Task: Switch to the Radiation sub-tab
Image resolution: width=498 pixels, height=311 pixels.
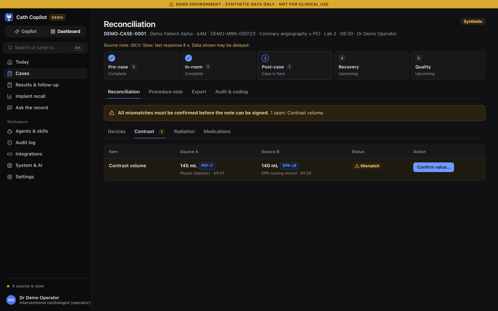Action: (184, 131)
